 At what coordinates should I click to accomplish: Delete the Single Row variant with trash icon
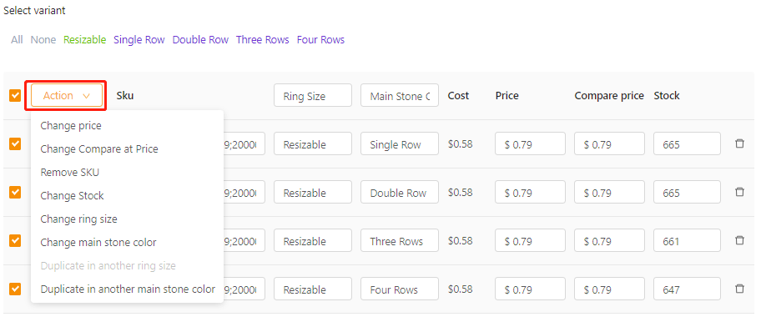point(739,143)
